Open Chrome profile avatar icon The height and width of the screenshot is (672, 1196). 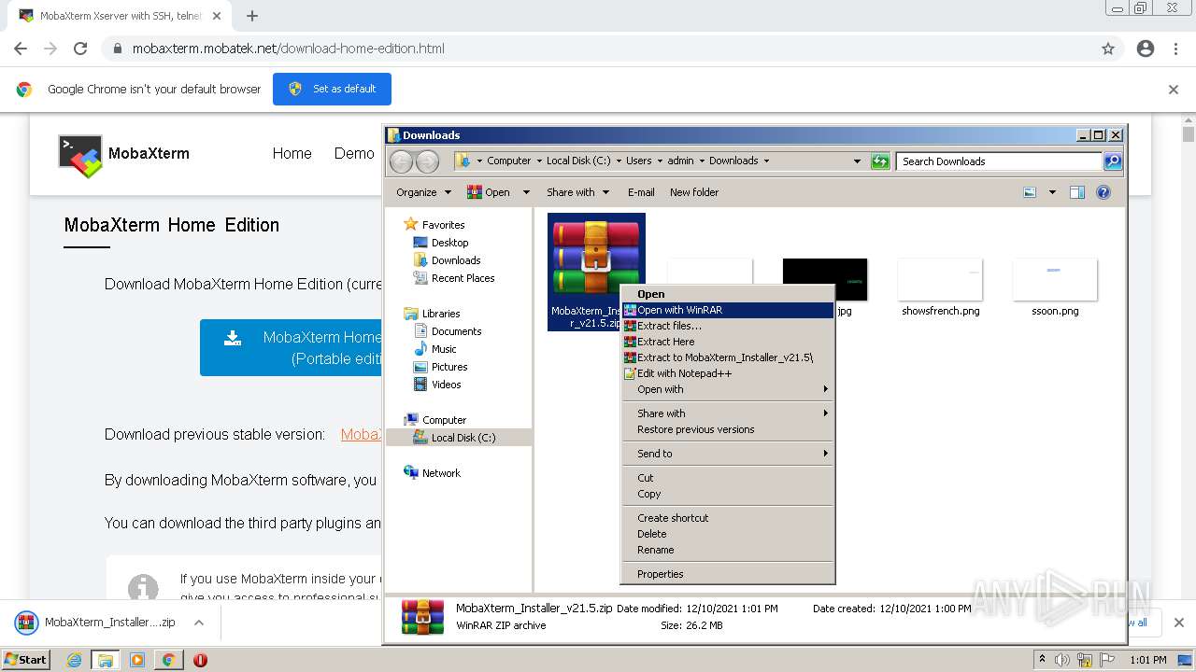click(1146, 49)
